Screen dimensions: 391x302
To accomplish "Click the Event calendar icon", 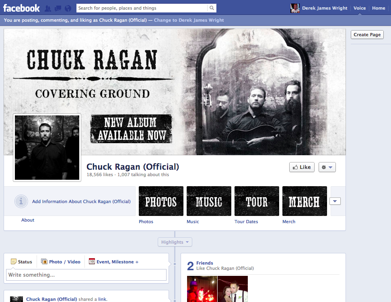I will coord(92,261).
